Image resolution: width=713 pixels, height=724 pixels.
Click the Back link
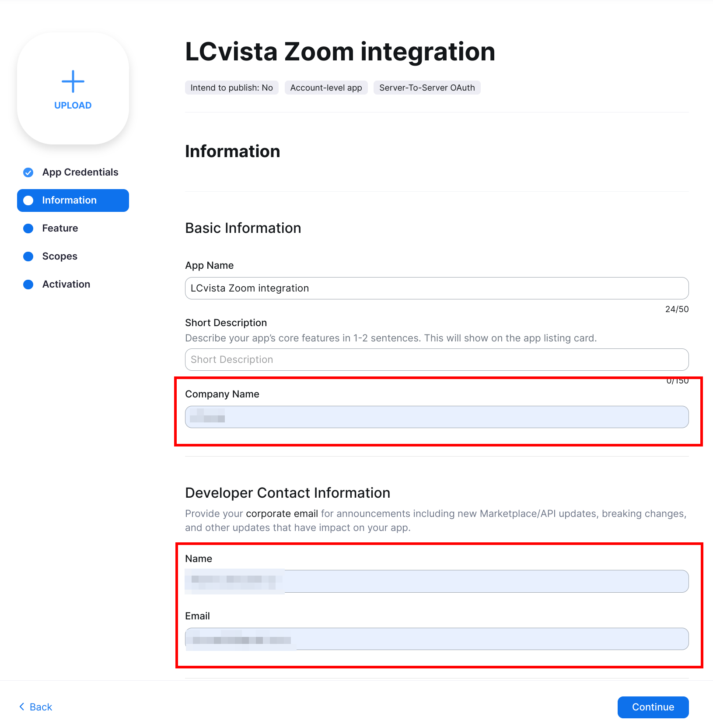[41, 707]
